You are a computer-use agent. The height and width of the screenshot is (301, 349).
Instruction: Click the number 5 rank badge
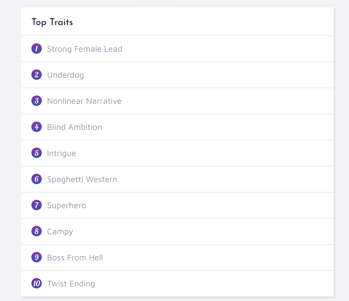[37, 153]
